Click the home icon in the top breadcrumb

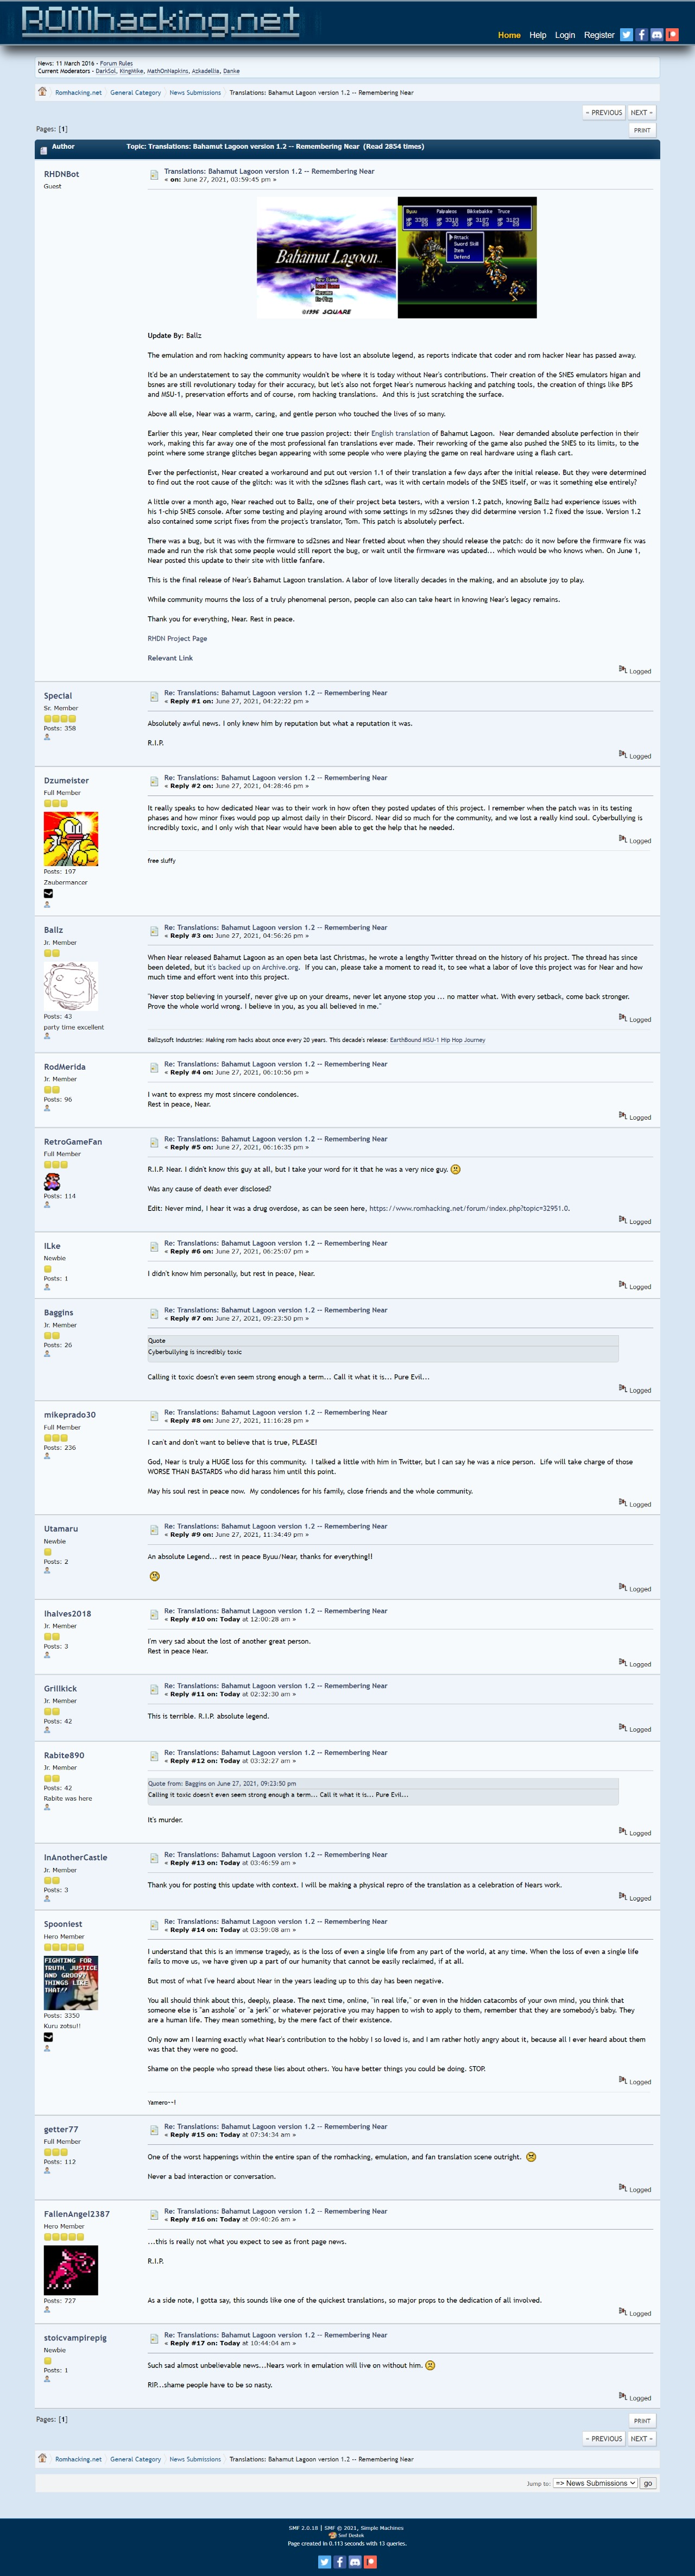[x=42, y=92]
